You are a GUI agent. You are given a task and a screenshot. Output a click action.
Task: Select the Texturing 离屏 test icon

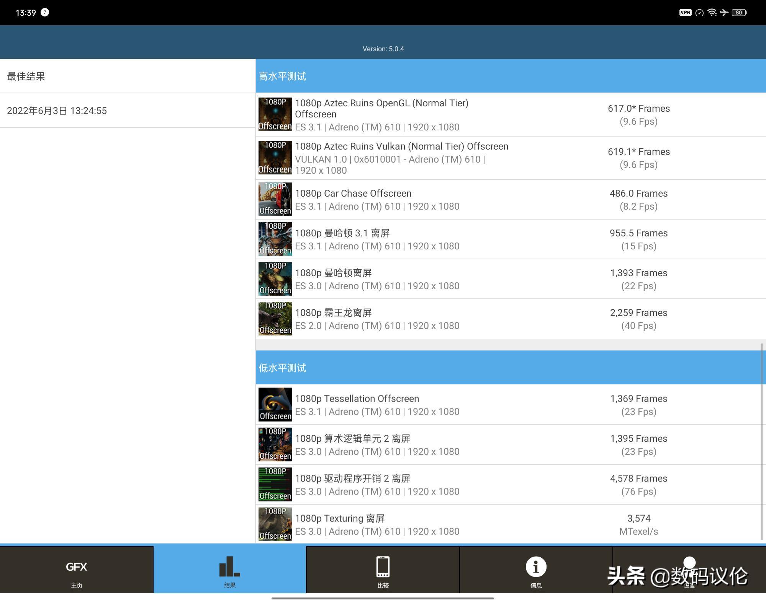click(275, 524)
